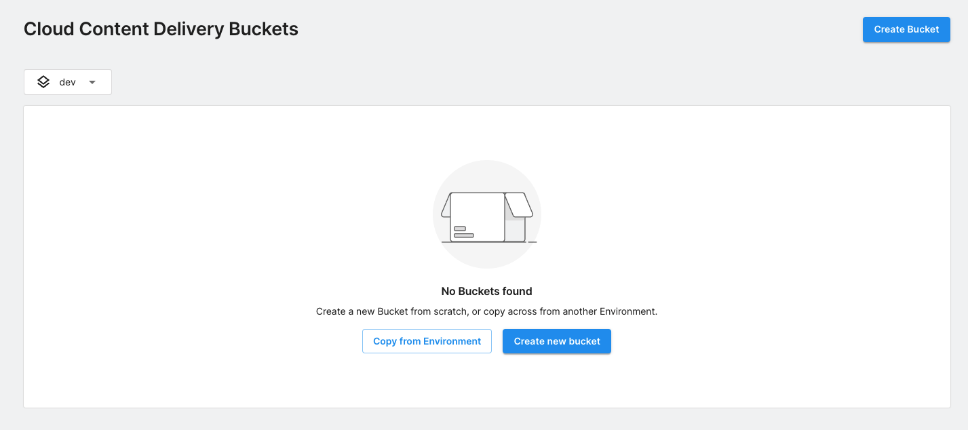Click the Cloud Content Delivery Buckets title

click(161, 29)
